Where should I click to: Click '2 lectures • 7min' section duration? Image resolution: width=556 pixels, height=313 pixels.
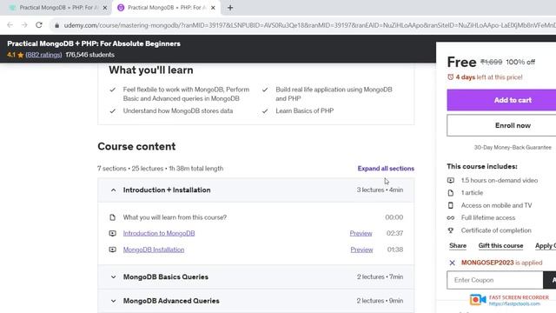pos(380,276)
